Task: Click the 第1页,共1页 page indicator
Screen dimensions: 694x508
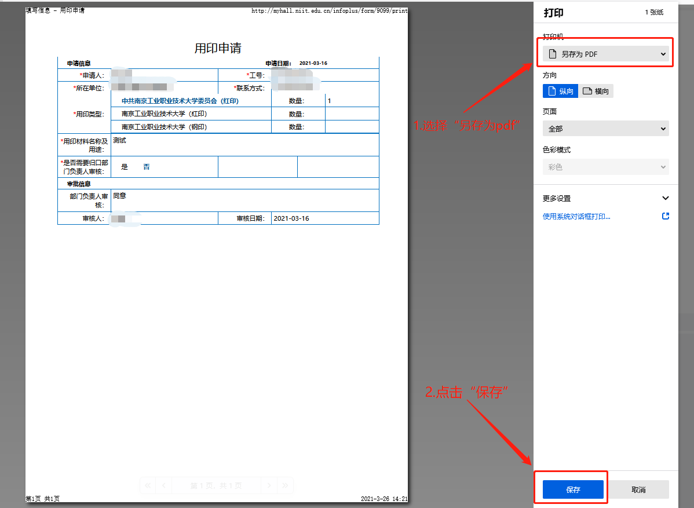Action: pos(216,485)
